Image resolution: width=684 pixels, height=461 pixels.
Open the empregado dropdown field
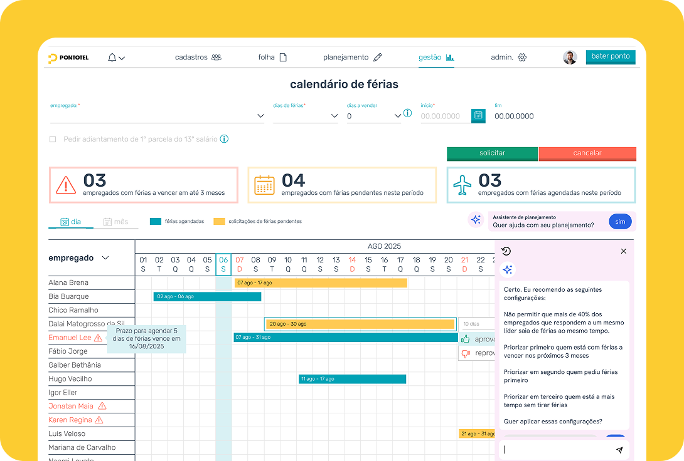[x=157, y=116]
